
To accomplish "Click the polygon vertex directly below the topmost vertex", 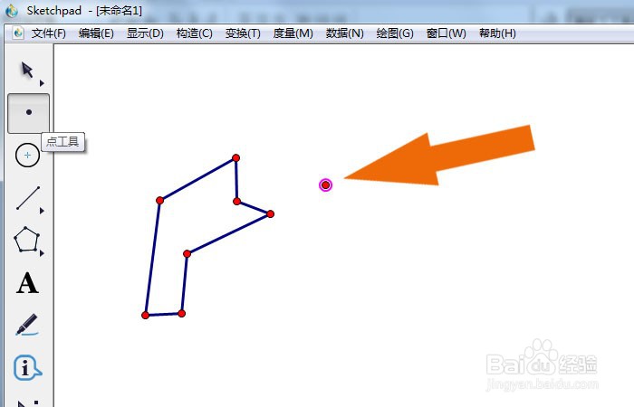I will [237, 201].
